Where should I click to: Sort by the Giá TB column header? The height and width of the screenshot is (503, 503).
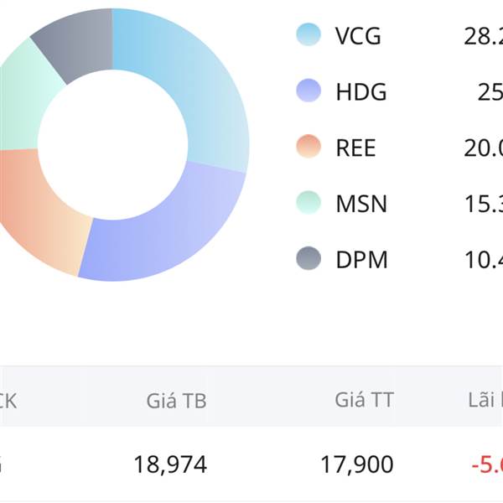pos(176,401)
